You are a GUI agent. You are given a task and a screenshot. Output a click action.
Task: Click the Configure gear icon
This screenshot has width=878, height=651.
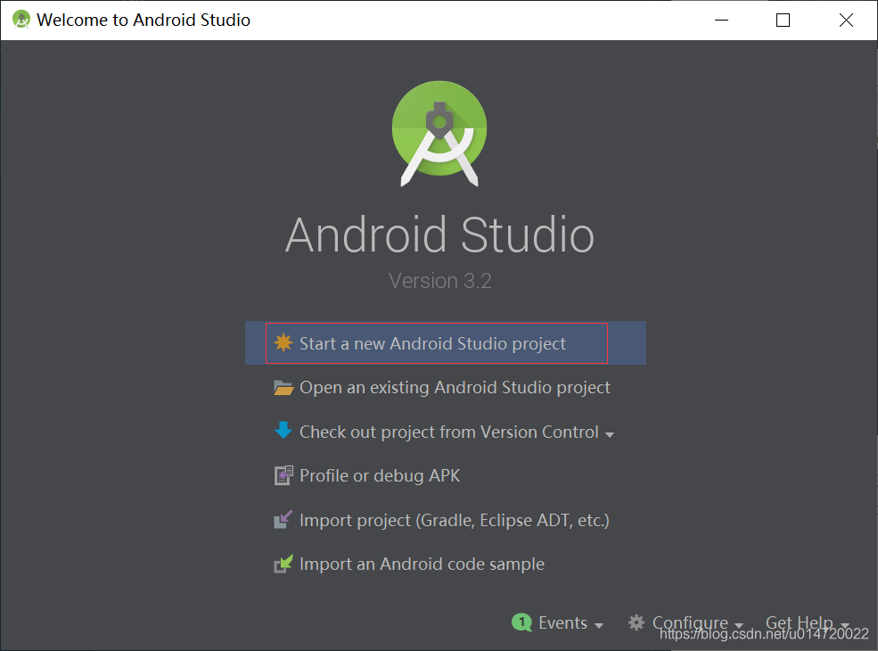point(636,622)
